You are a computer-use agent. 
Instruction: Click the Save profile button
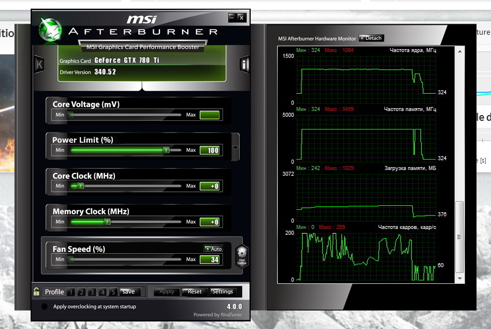(x=128, y=292)
